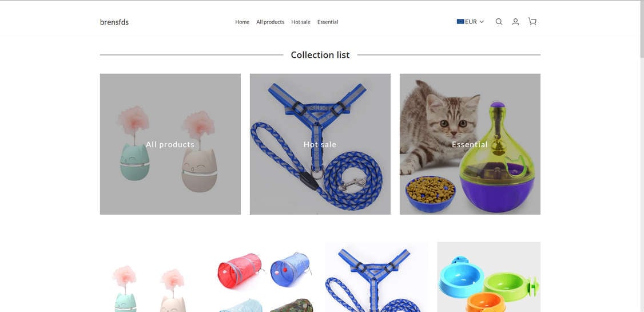The image size is (644, 312).
Task: Click the EUR dropdown chevron arrow
Action: click(482, 22)
